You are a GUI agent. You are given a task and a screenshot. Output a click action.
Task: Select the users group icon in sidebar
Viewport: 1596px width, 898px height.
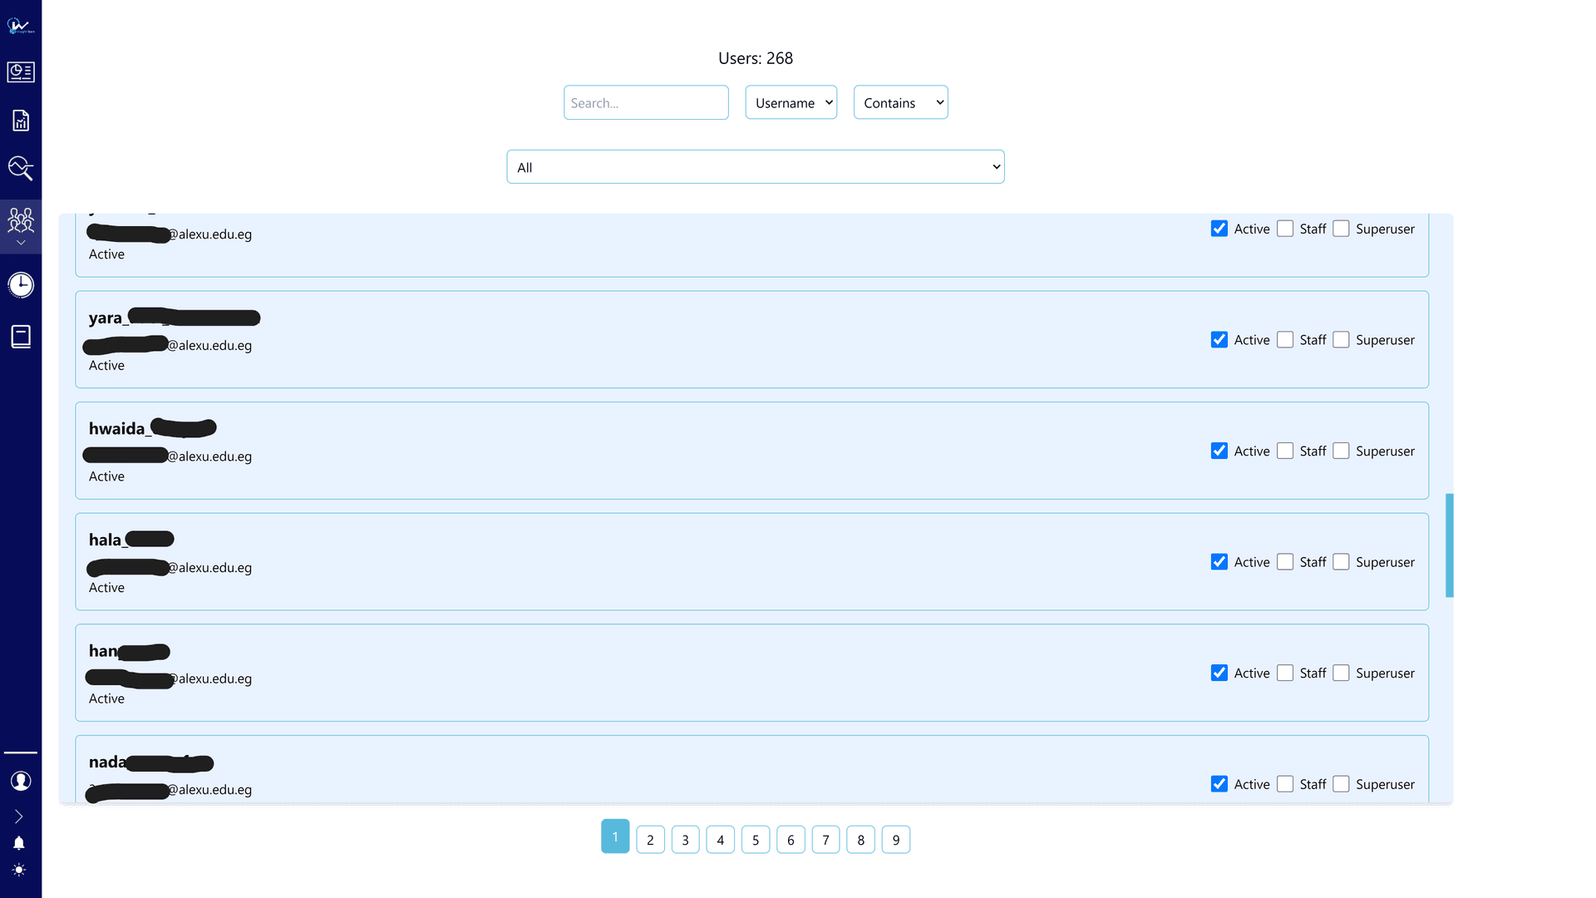[x=21, y=220]
